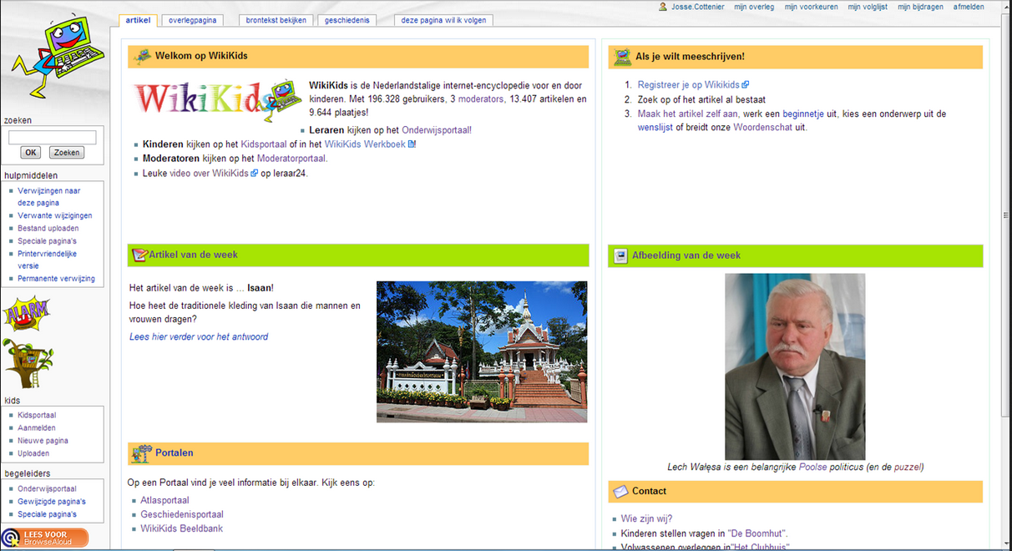Open the 'overlegpagina' tab
1012x551 pixels.
pyautogui.click(x=193, y=20)
